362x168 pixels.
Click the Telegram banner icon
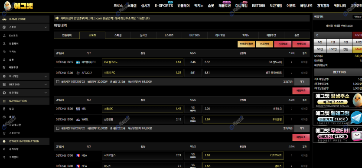coord(356,118)
